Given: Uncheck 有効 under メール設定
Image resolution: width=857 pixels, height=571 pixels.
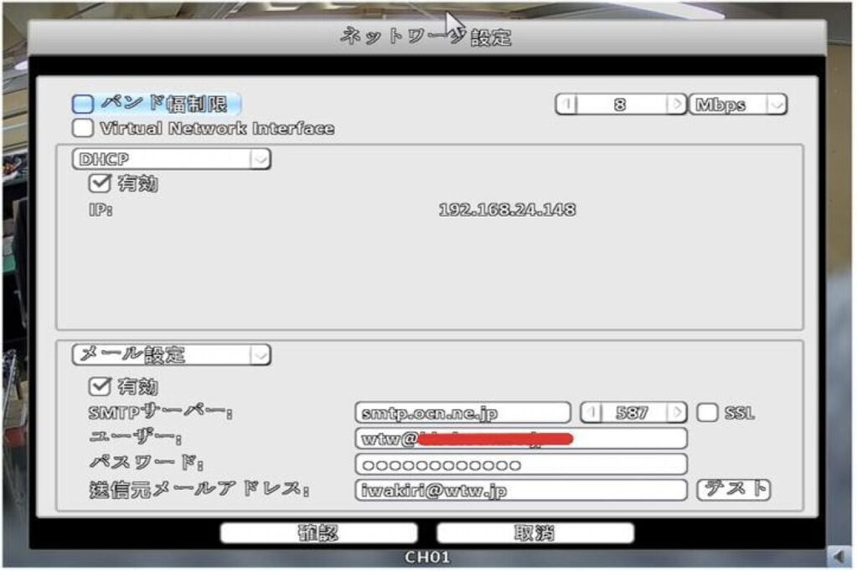Looking at the screenshot, I should point(97,387).
